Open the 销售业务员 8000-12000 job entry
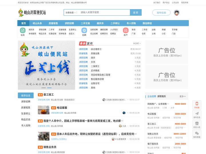The image size is (206, 154). (167, 135)
